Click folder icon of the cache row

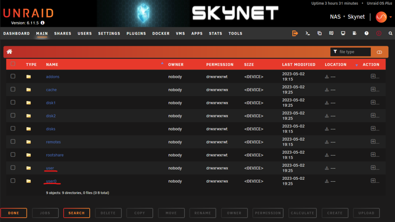(x=28, y=90)
